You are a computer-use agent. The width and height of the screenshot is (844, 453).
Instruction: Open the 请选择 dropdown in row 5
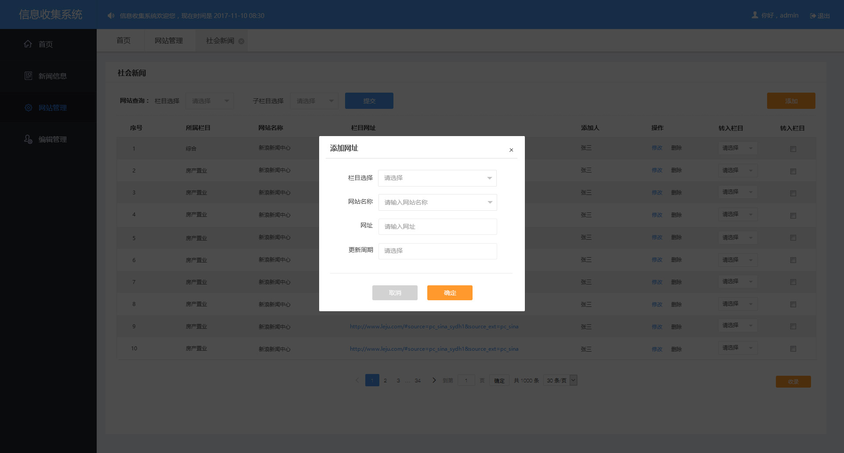pyautogui.click(x=738, y=237)
